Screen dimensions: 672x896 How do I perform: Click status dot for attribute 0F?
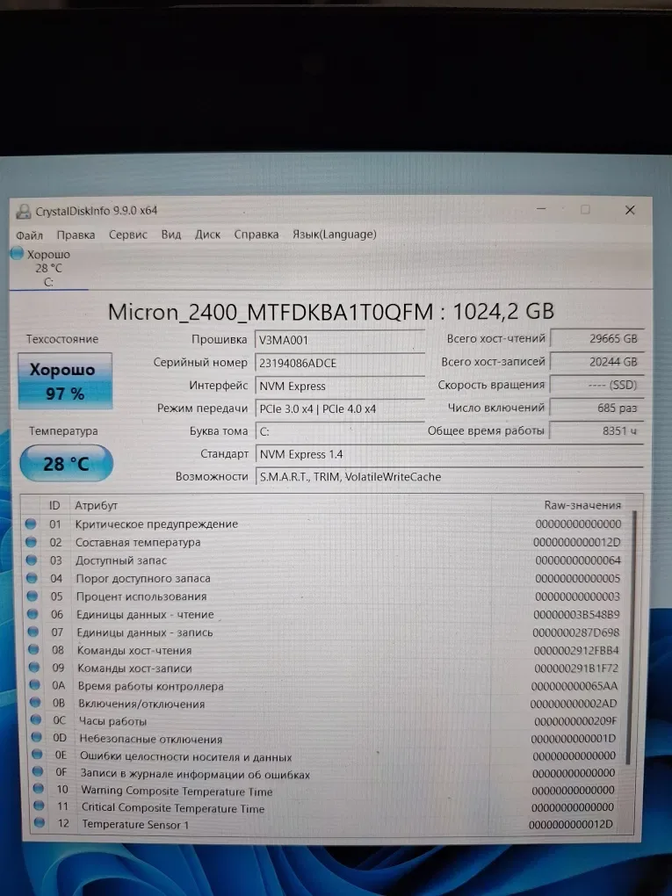(38, 772)
